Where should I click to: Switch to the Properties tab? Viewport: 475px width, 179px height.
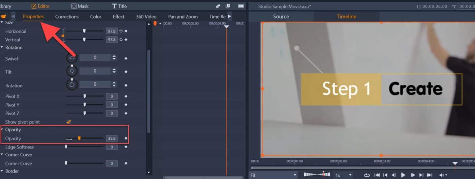(33, 16)
